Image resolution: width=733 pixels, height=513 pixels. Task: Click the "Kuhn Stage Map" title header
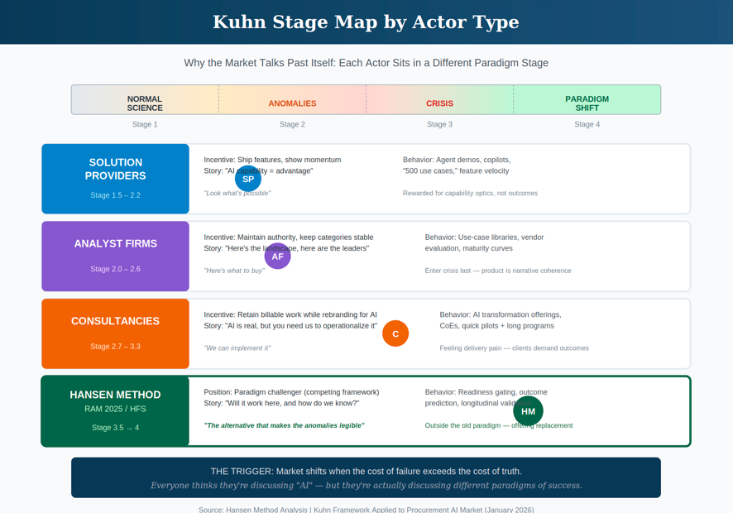tap(366, 22)
